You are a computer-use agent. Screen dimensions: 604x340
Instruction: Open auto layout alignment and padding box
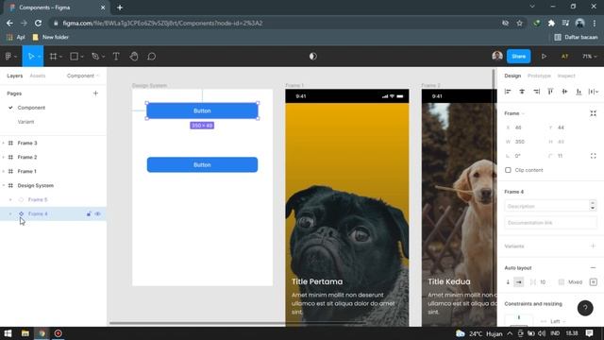594,282
